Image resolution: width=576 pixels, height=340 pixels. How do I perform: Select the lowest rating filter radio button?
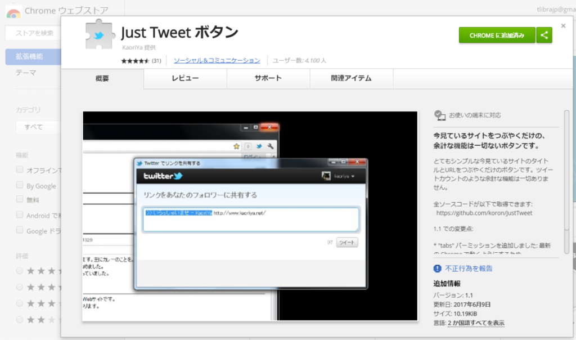click(20, 320)
